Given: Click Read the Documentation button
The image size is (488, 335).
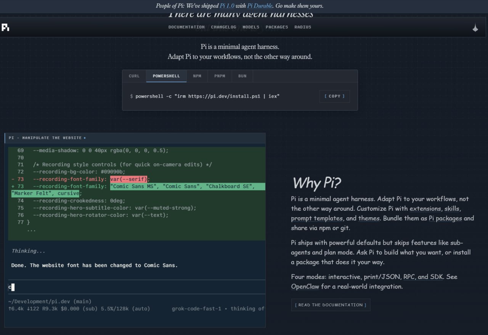Looking at the screenshot, I should coord(331,305).
